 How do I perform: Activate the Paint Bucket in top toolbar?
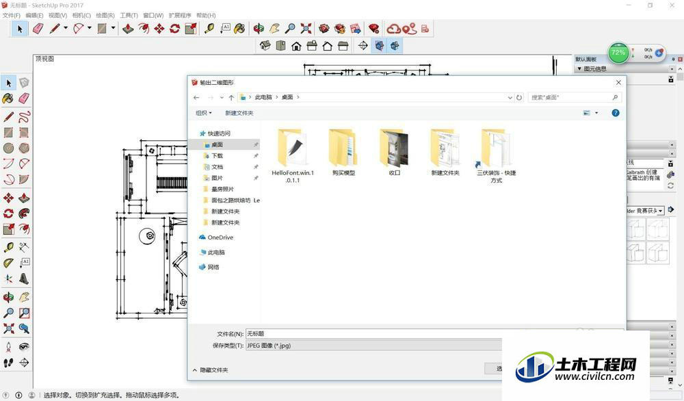239,29
